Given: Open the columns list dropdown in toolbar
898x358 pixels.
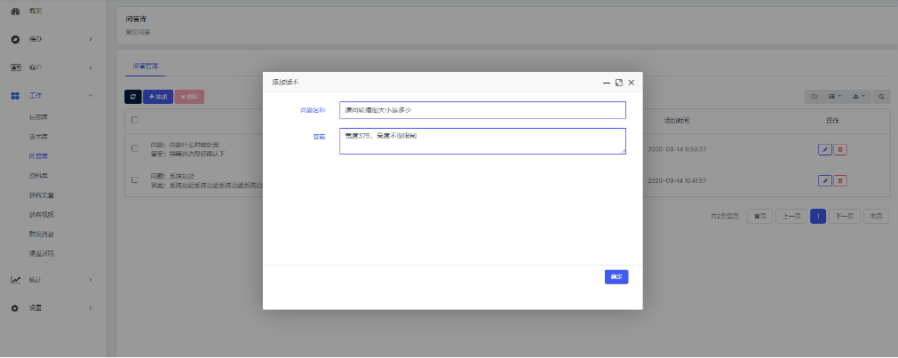Looking at the screenshot, I should (835, 96).
